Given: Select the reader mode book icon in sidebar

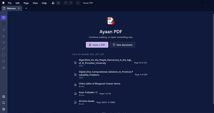Looking at the screenshot, I should click(4, 18).
